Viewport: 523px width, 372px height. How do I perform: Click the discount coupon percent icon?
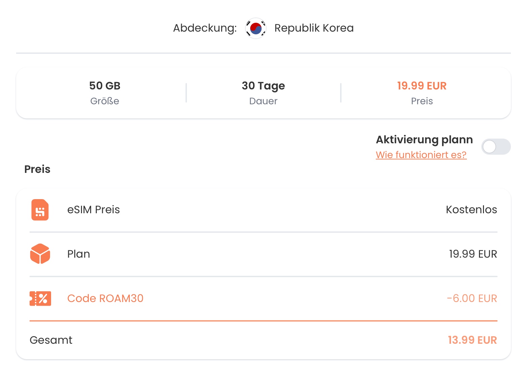(x=40, y=298)
